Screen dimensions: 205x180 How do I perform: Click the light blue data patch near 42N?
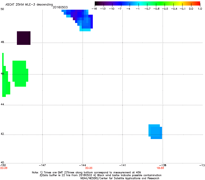click(155, 132)
